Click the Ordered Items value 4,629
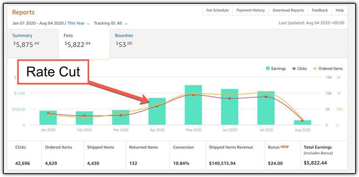 pyautogui.click(x=51, y=164)
